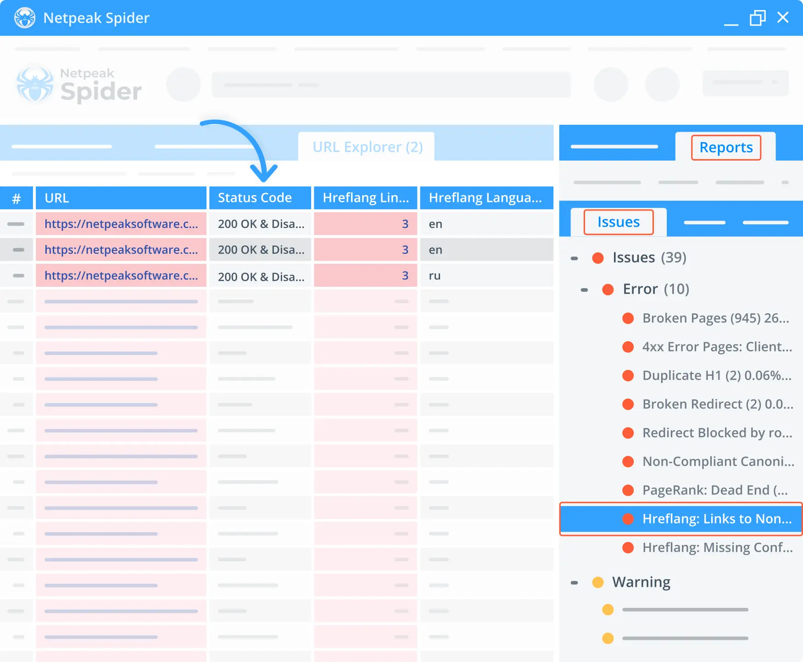This screenshot has height=662, width=803.
Task: Click the 'ru' hreflang language cell
Action: tap(486, 275)
